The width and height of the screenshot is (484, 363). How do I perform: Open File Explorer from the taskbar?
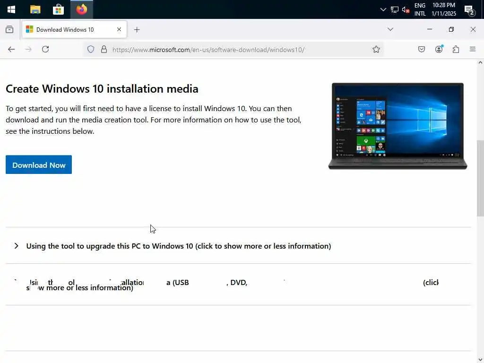click(35, 9)
